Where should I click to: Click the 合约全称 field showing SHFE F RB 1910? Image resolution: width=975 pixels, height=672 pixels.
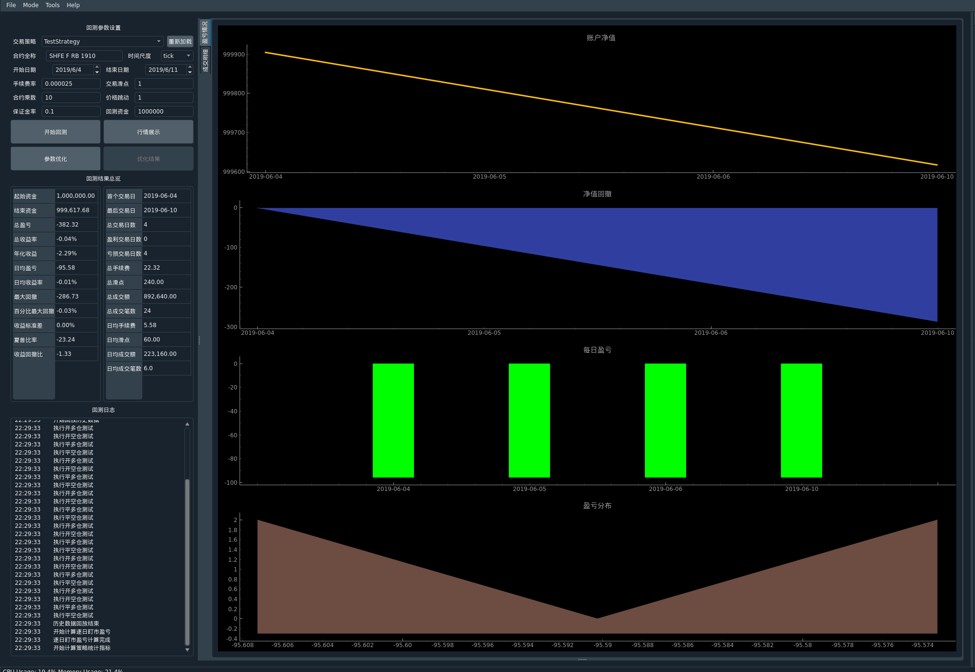pyautogui.click(x=84, y=56)
